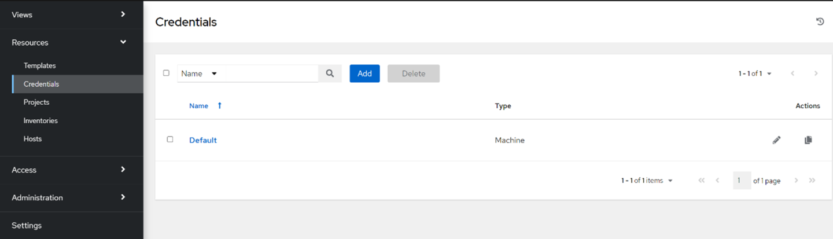Click top pagination next arrow

(x=816, y=73)
